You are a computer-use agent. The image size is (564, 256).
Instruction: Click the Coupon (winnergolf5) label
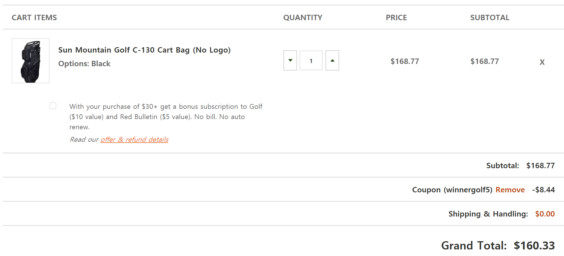pyautogui.click(x=452, y=190)
